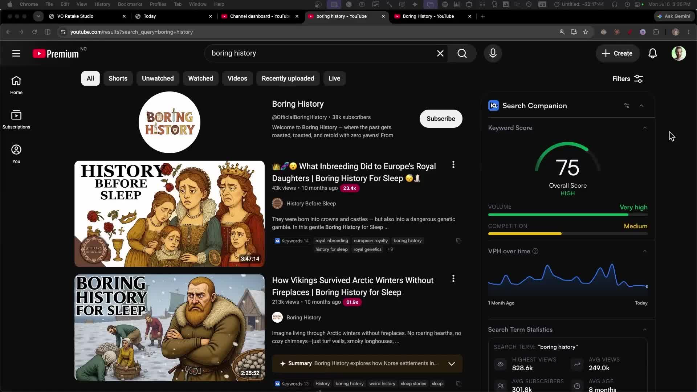The height and width of the screenshot is (392, 697).
Task: Click the Boring History For Sleep Vikings thumbnail
Action: tap(170, 328)
